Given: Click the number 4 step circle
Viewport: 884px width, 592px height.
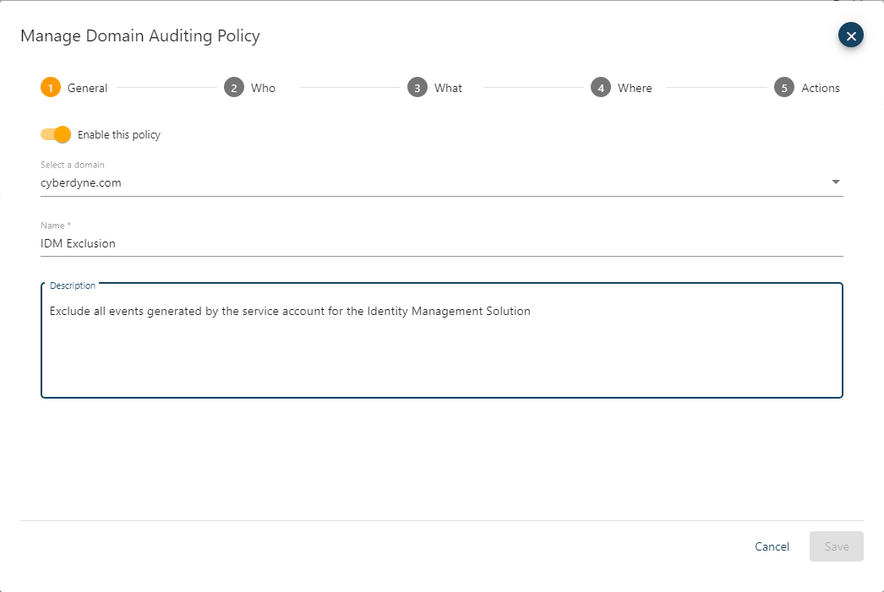Looking at the screenshot, I should point(601,88).
